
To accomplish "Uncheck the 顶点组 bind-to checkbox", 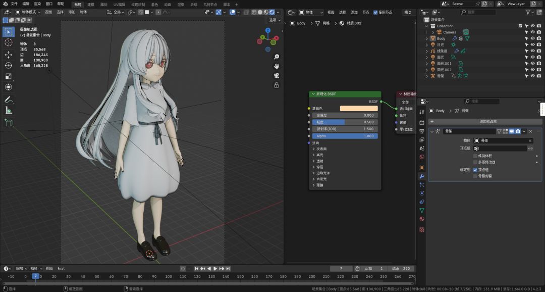I will (x=475, y=170).
